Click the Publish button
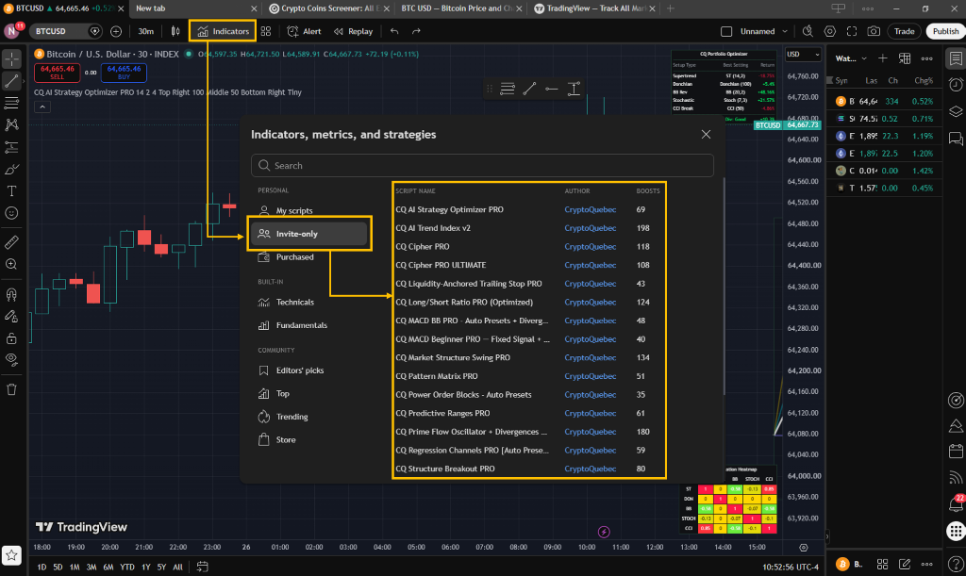The image size is (966, 576). 945,31
